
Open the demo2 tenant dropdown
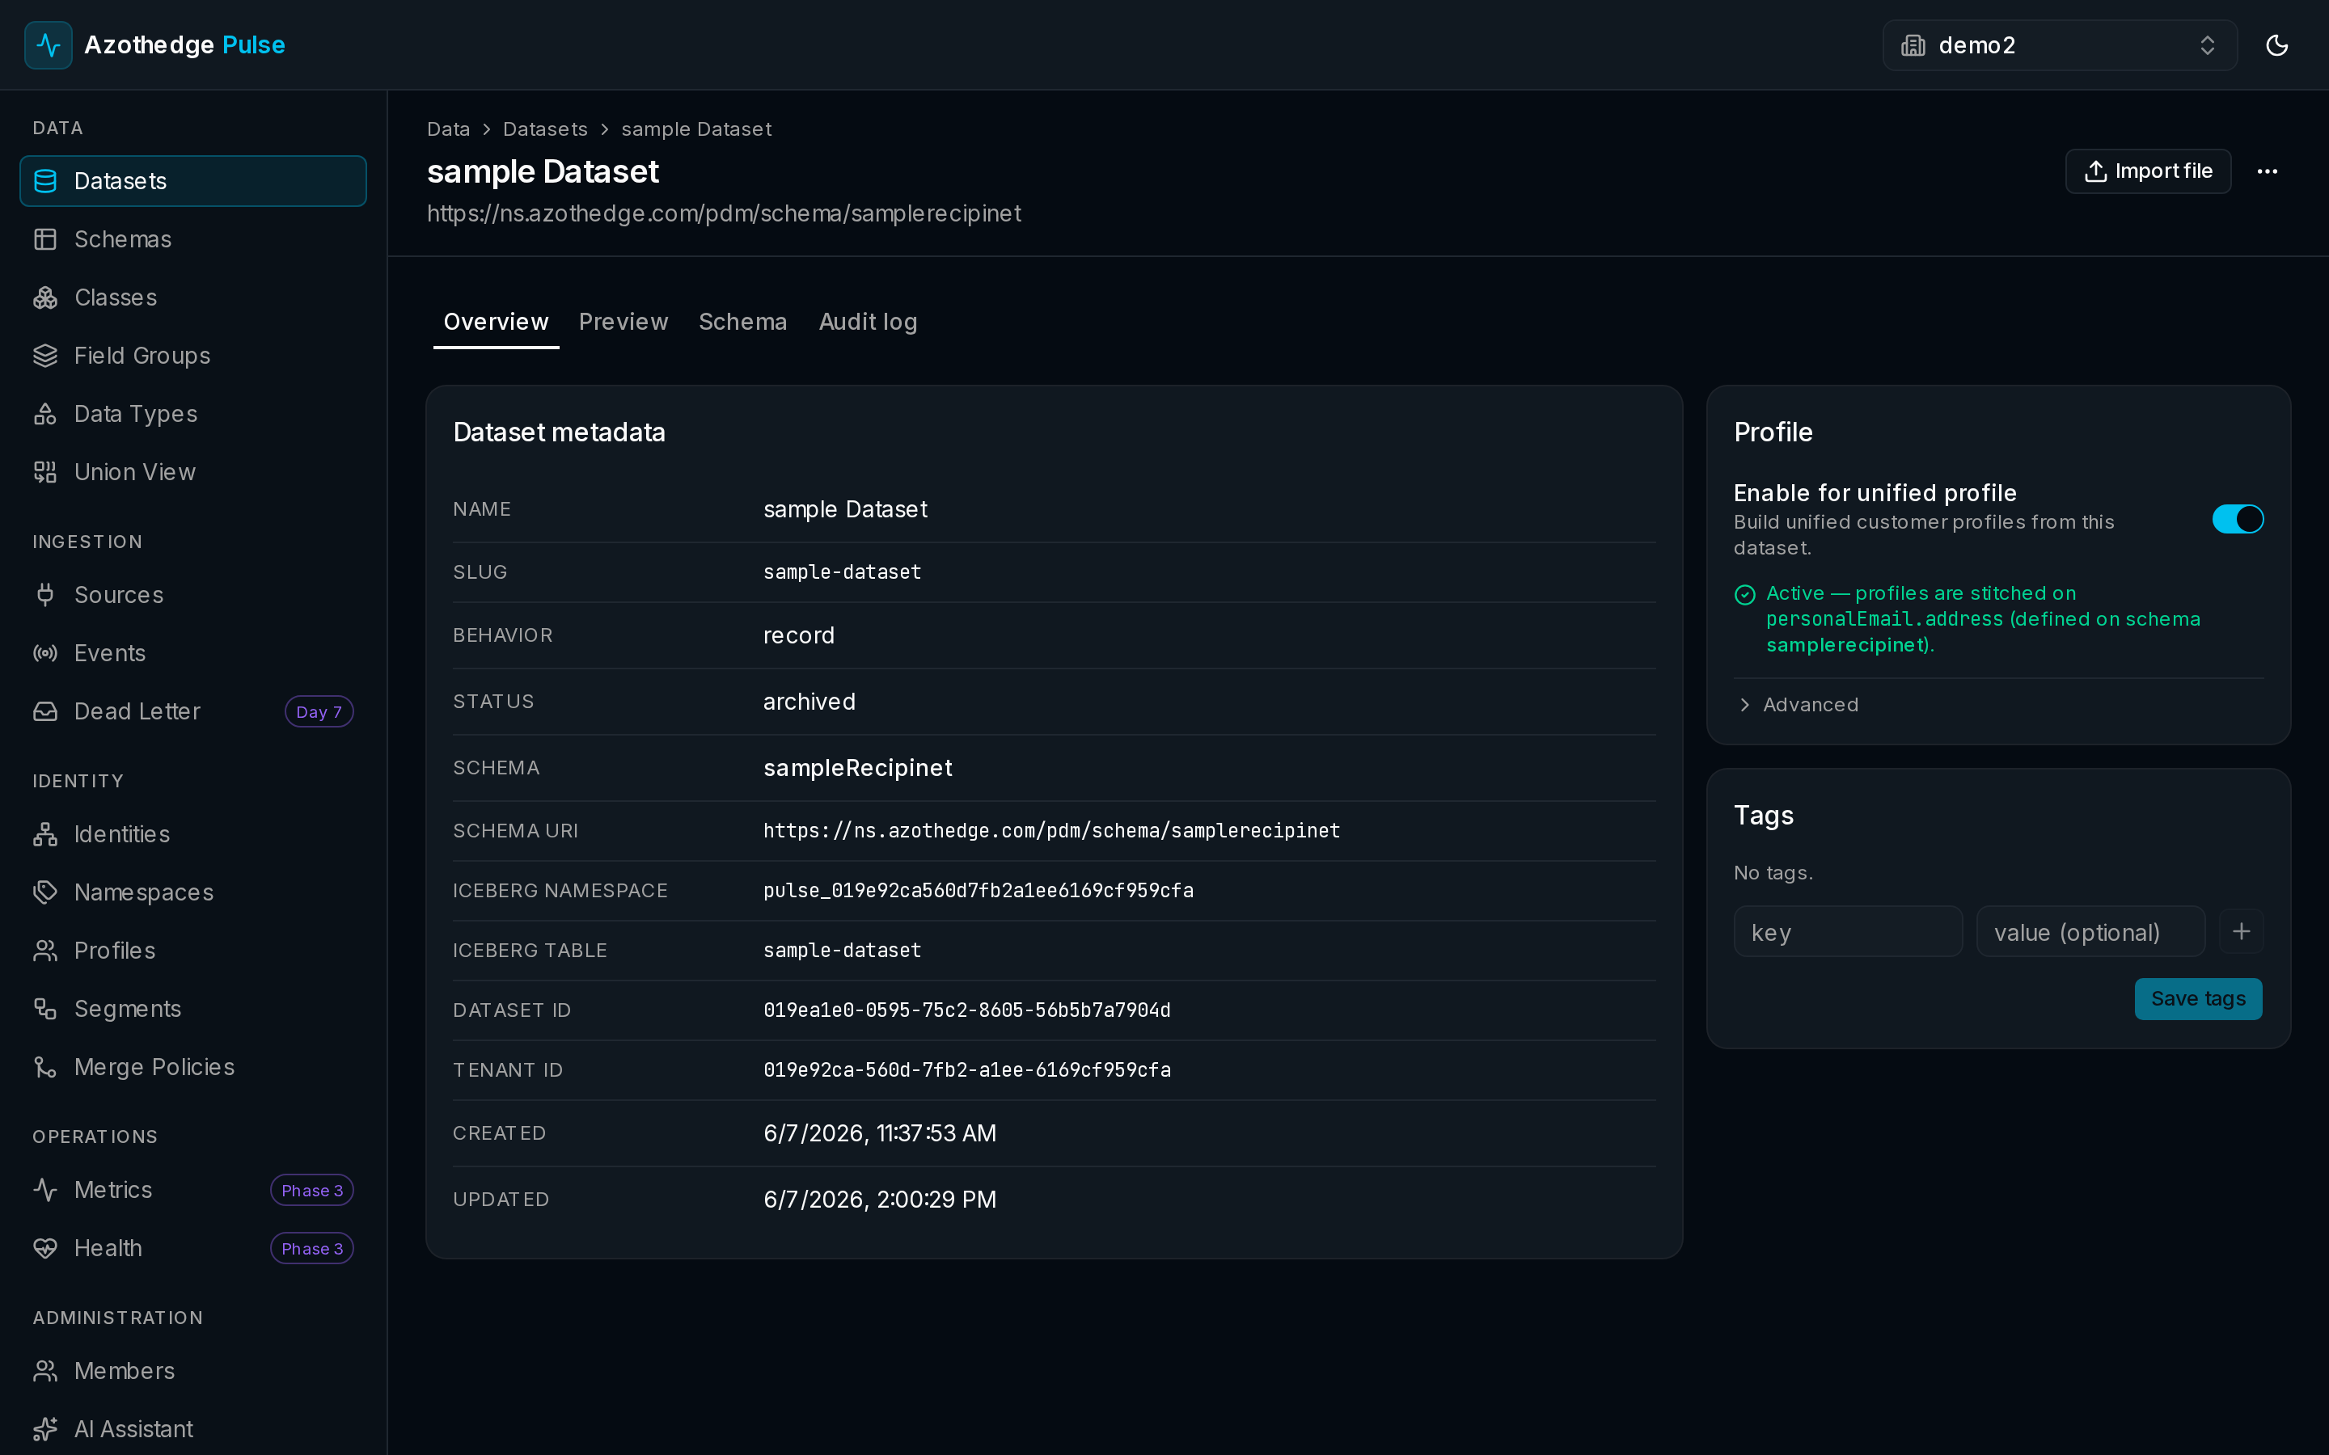click(x=2060, y=45)
